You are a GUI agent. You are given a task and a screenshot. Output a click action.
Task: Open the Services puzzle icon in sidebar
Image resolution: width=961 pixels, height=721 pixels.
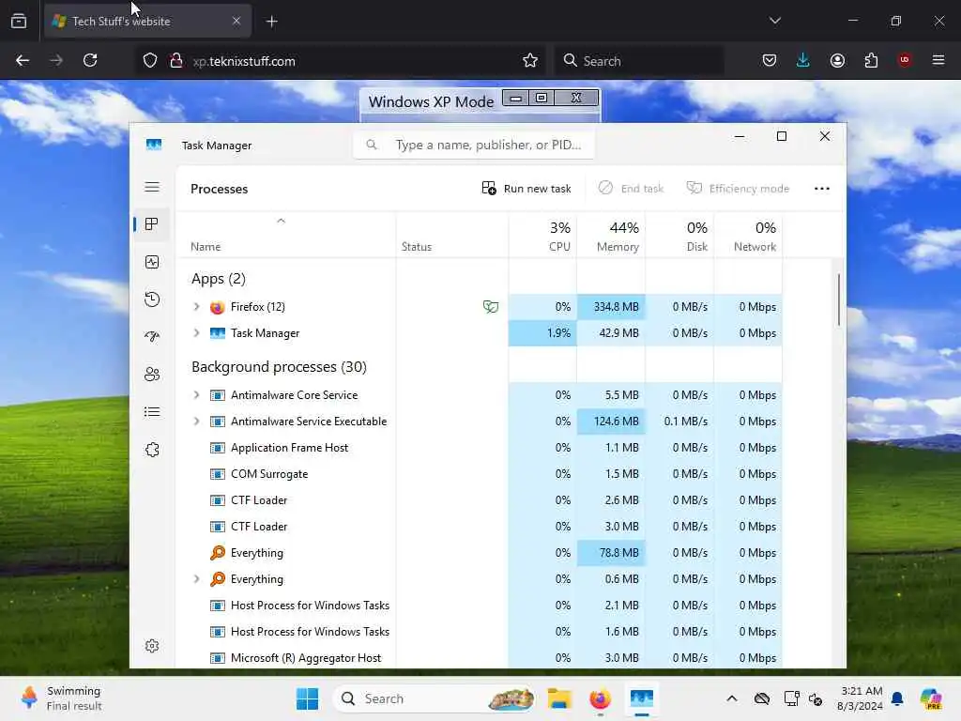152,450
